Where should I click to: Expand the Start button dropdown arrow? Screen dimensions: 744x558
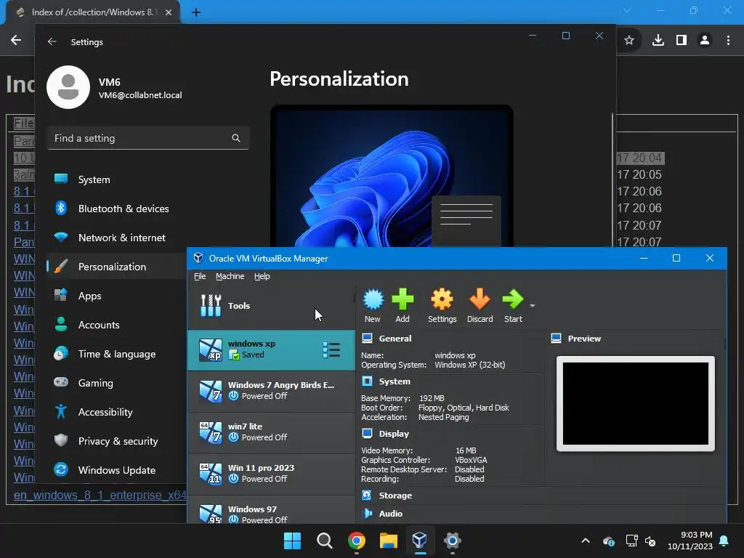(x=533, y=306)
